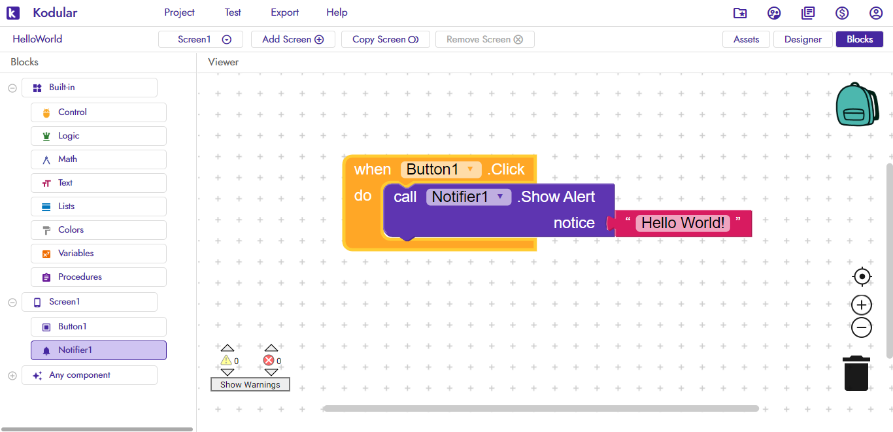
Task: Click the Blocks panel horizontal scrollbar
Action: click(97, 429)
